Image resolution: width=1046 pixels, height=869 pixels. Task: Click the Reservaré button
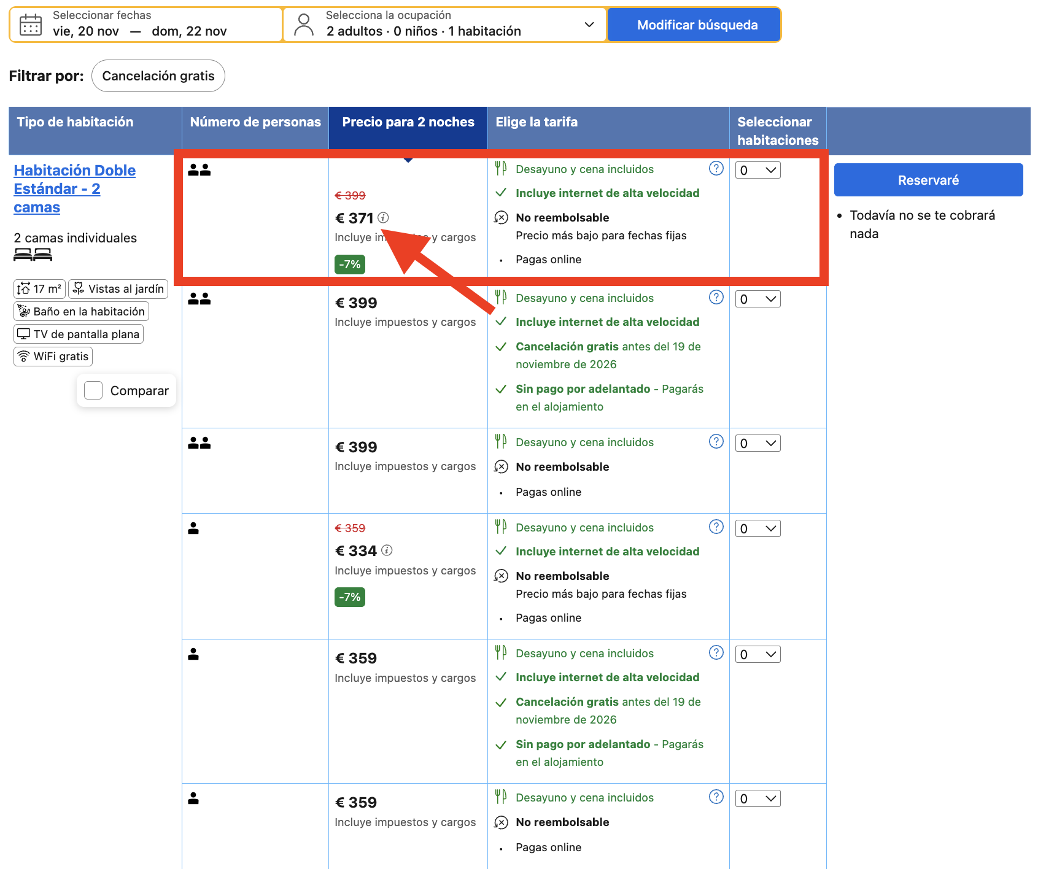tap(928, 180)
